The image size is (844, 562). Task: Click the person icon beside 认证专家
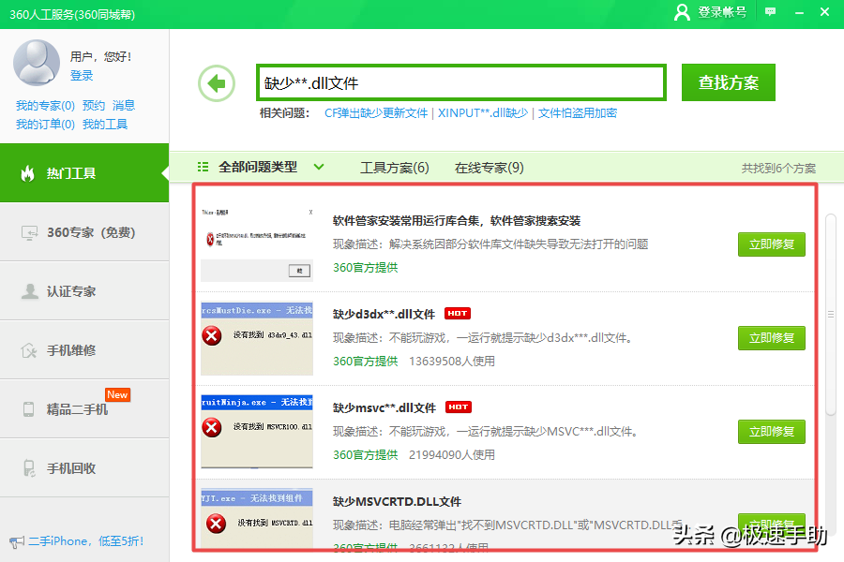click(30, 291)
